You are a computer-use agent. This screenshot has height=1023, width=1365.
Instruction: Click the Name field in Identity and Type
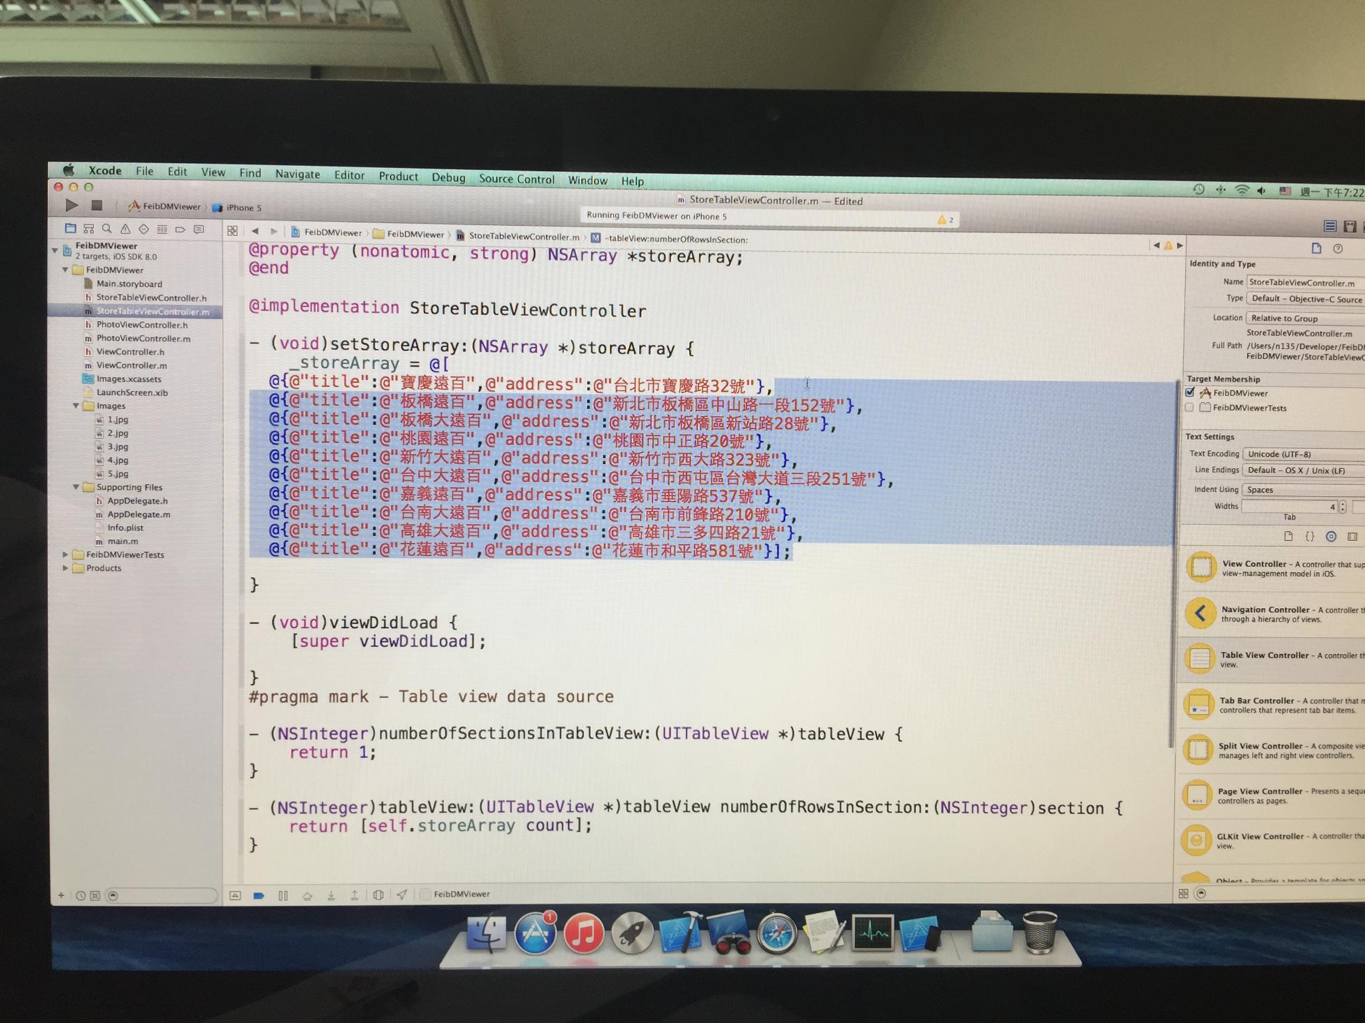(1306, 282)
